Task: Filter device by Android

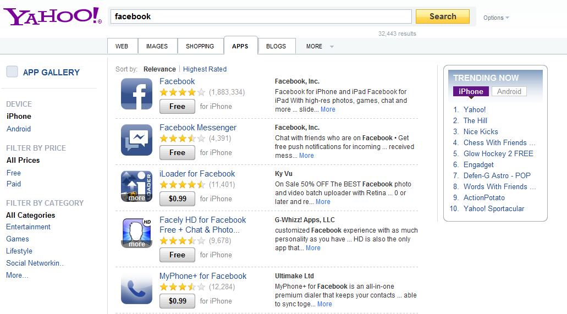Action: pos(19,129)
